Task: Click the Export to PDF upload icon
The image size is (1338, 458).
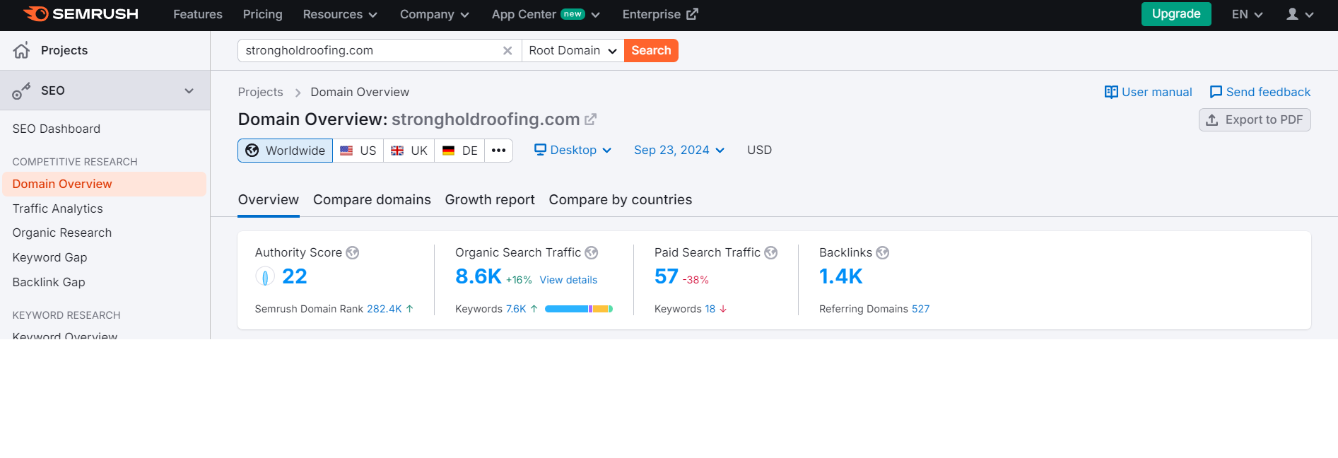Action: point(1212,120)
